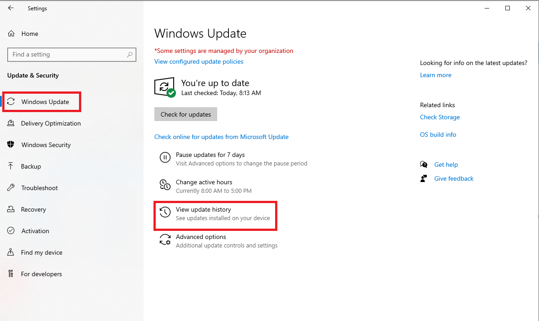Click the Delivery Optimization sidebar icon
Image resolution: width=539 pixels, height=321 pixels.
coord(11,123)
